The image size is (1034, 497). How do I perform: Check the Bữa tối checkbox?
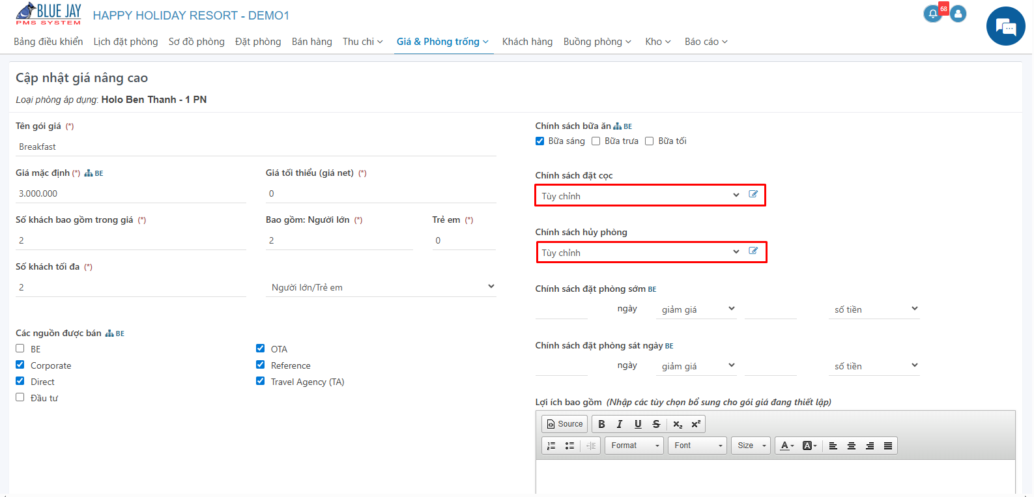click(x=649, y=141)
